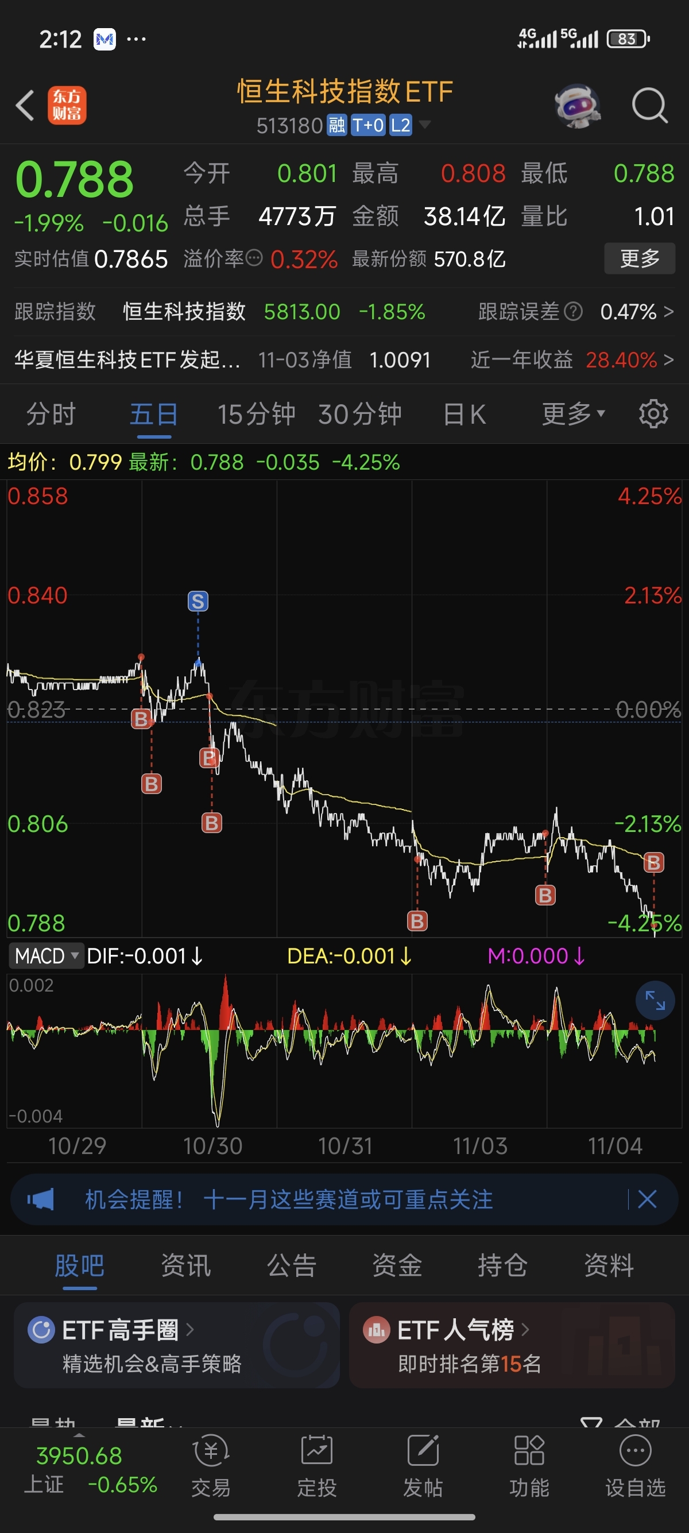Tap the MACD histogram chart area

pyautogui.click(x=344, y=1050)
